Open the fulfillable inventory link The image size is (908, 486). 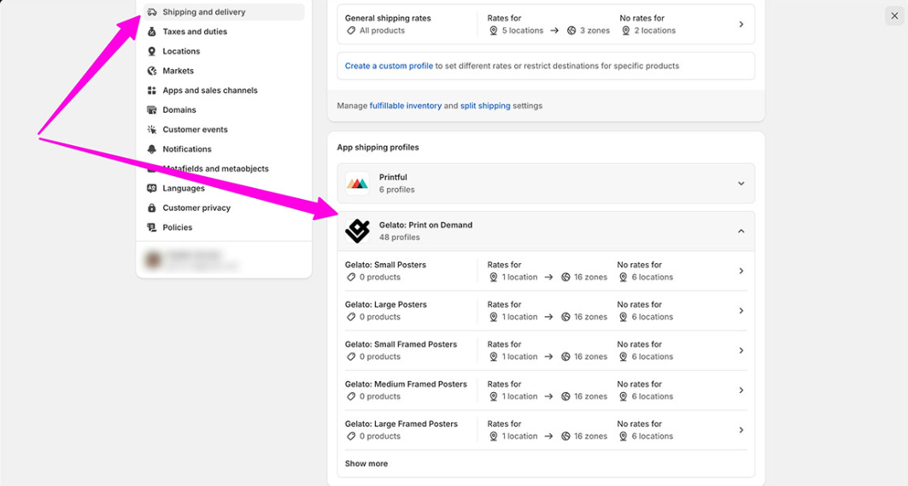405,106
